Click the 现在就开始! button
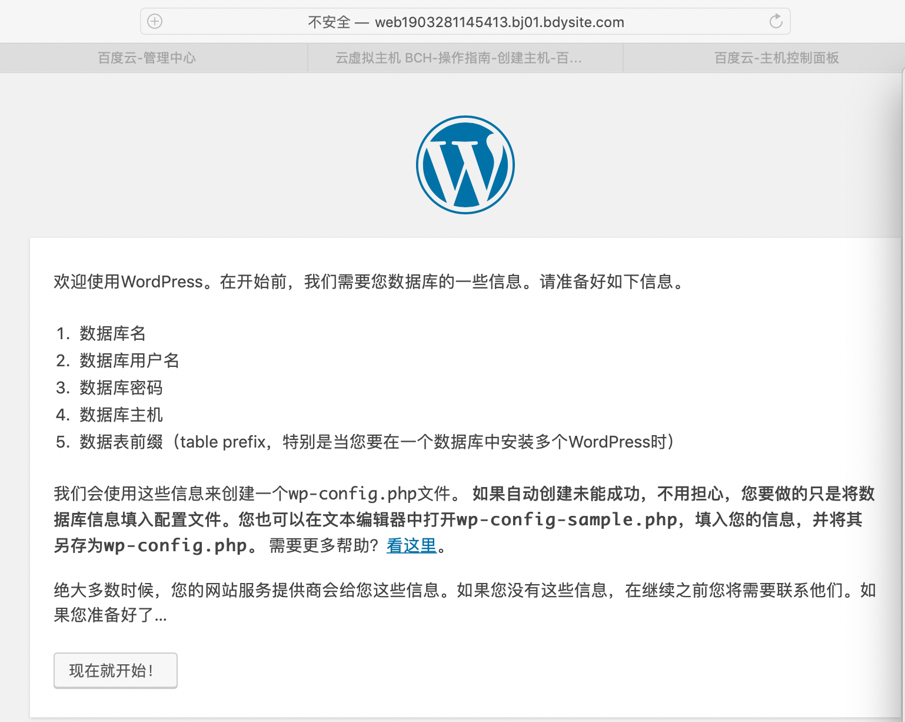The width and height of the screenshot is (905, 722). click(x=115, y=670)
